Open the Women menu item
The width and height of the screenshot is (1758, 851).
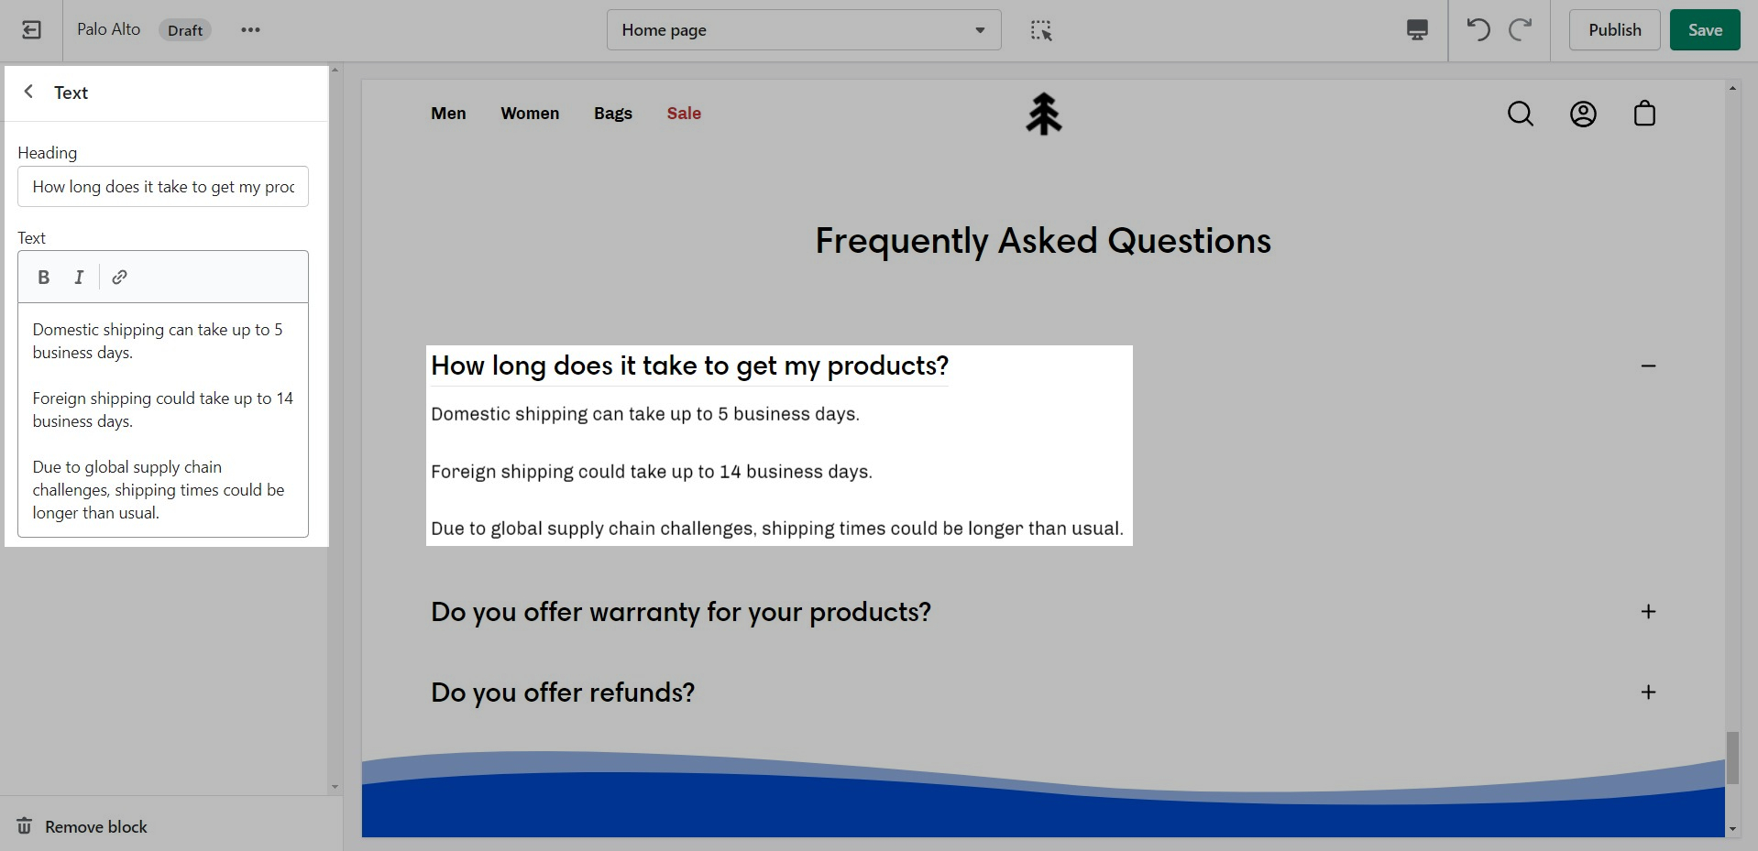[530, 114]
